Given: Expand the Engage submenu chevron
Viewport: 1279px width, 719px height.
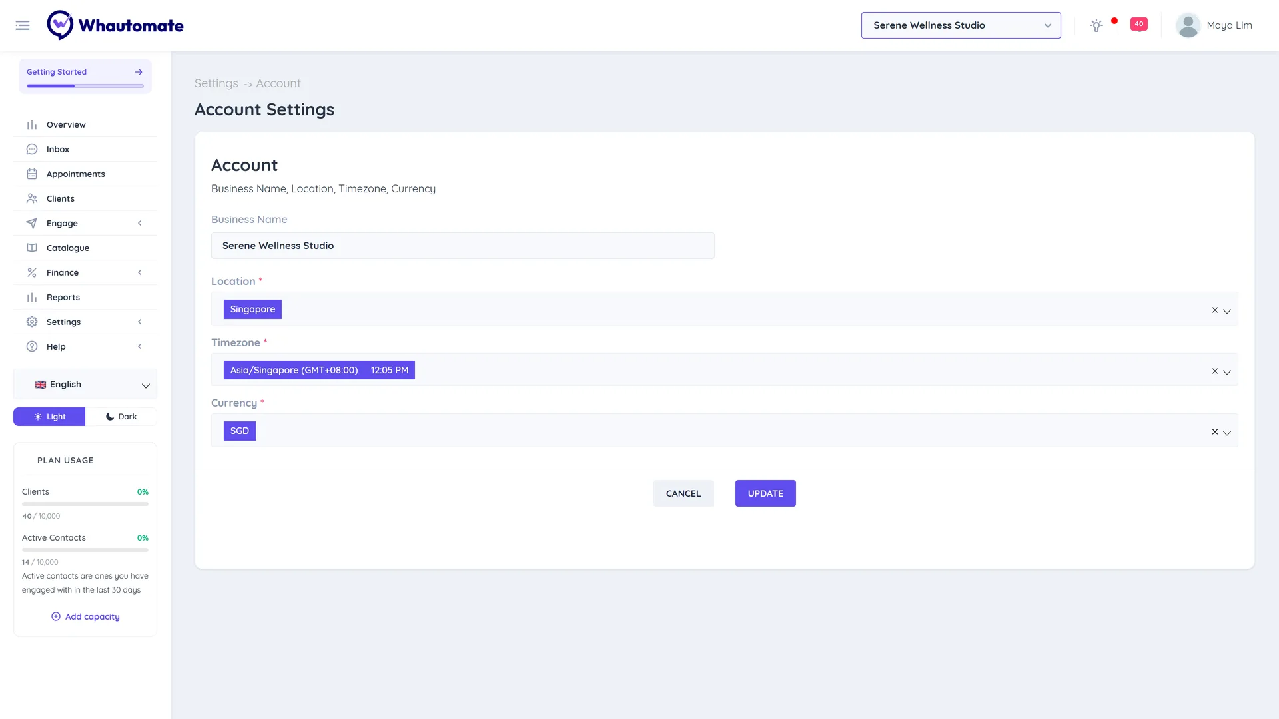Looking at the screenshot, I should (140, 223).
